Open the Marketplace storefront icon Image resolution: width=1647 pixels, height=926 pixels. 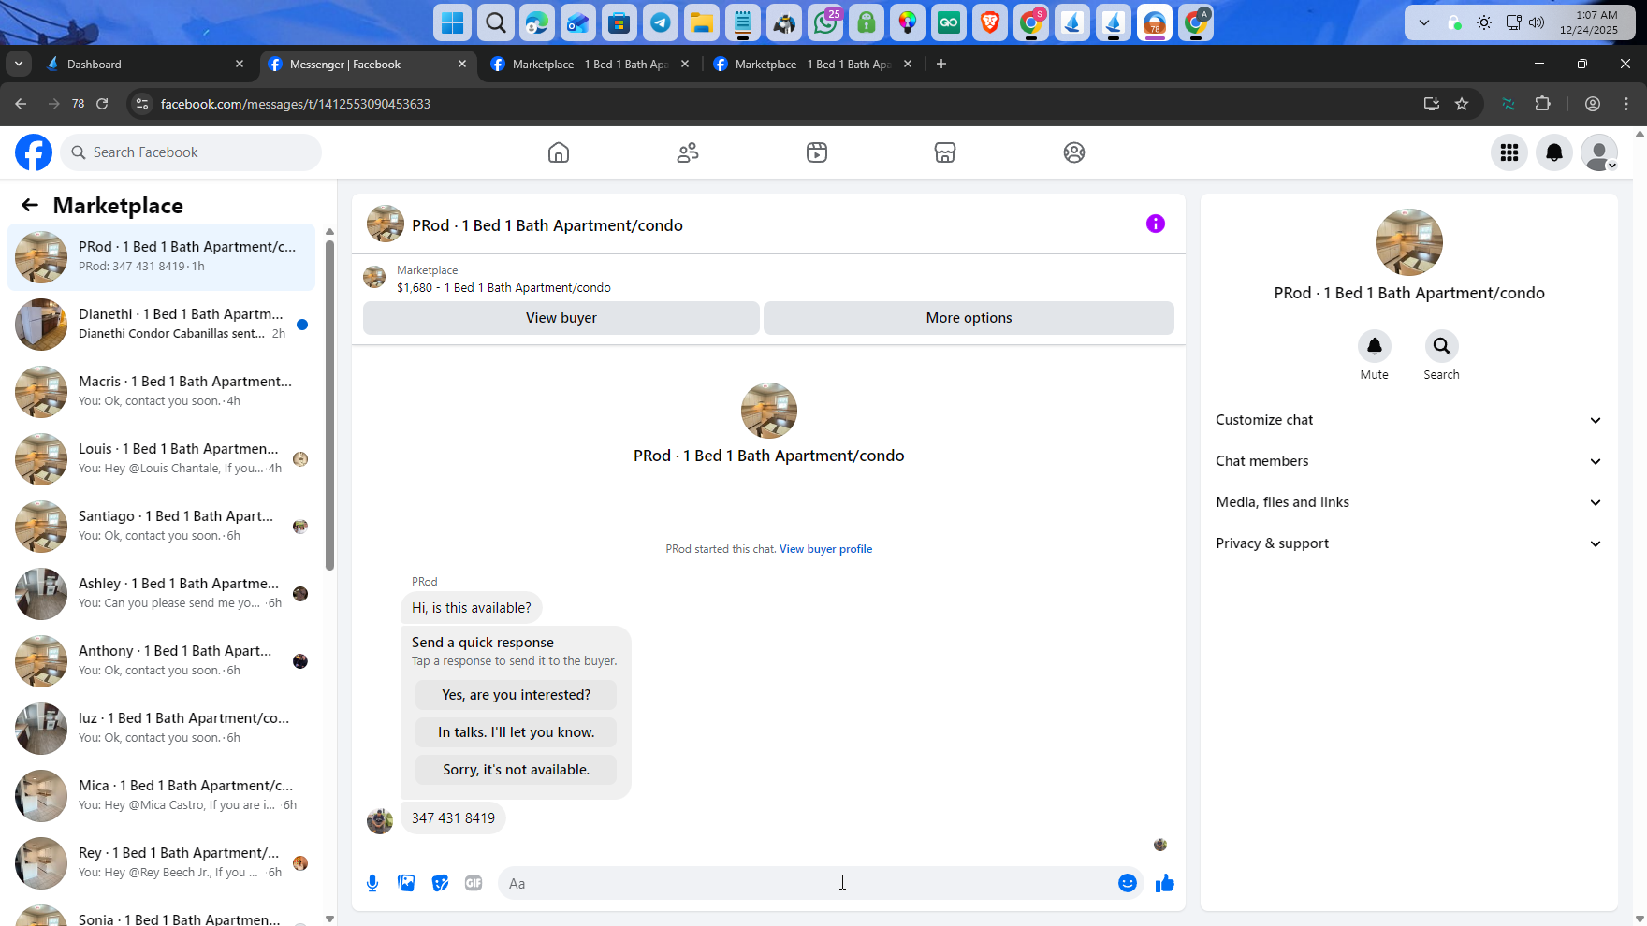coord(945,152)
